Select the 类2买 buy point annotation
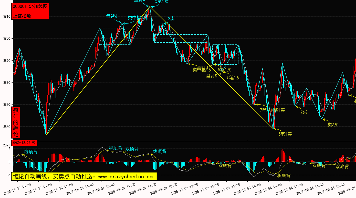 (x=333, y=125)
